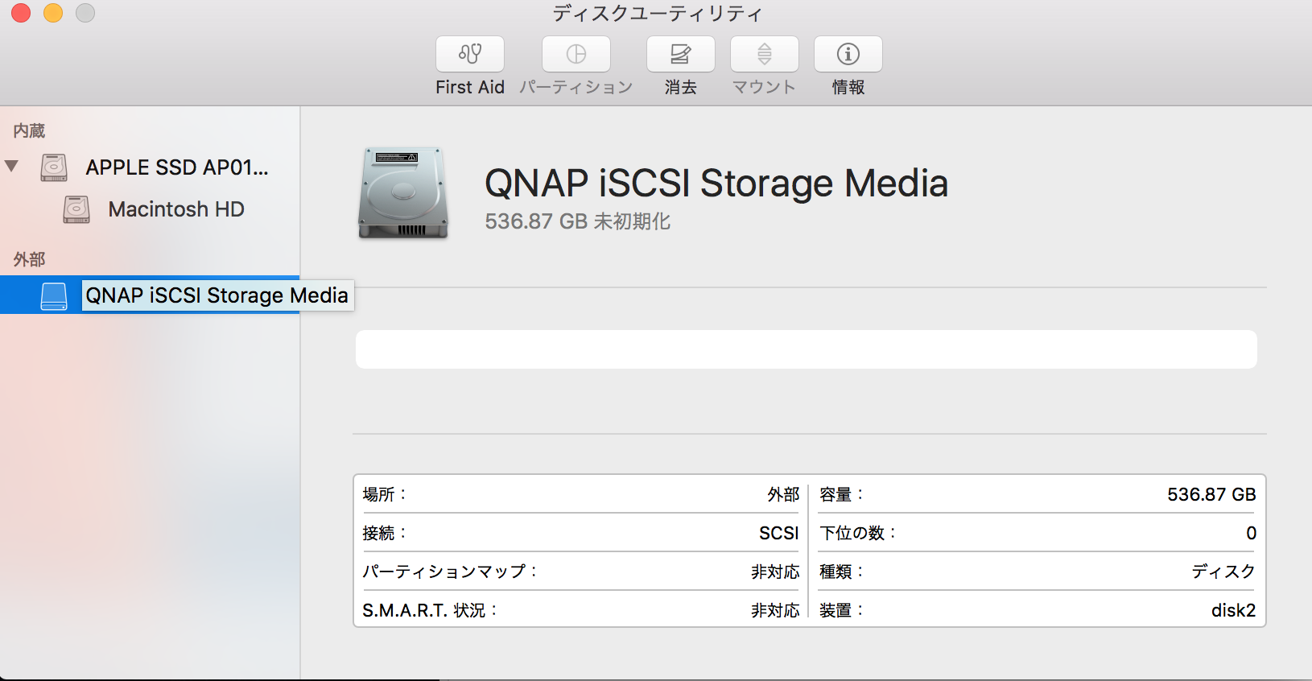Screen dimensions: 1312x681
Task: Click the 装置 value disk2
Action: coord(1233,610)
